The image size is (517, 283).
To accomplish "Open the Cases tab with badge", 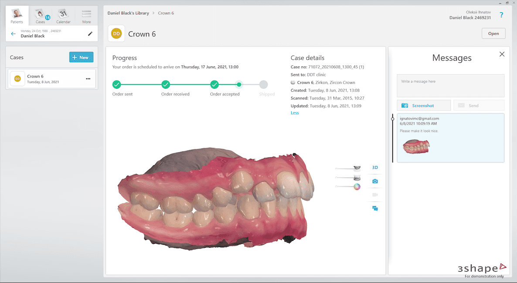I will 41,16.
